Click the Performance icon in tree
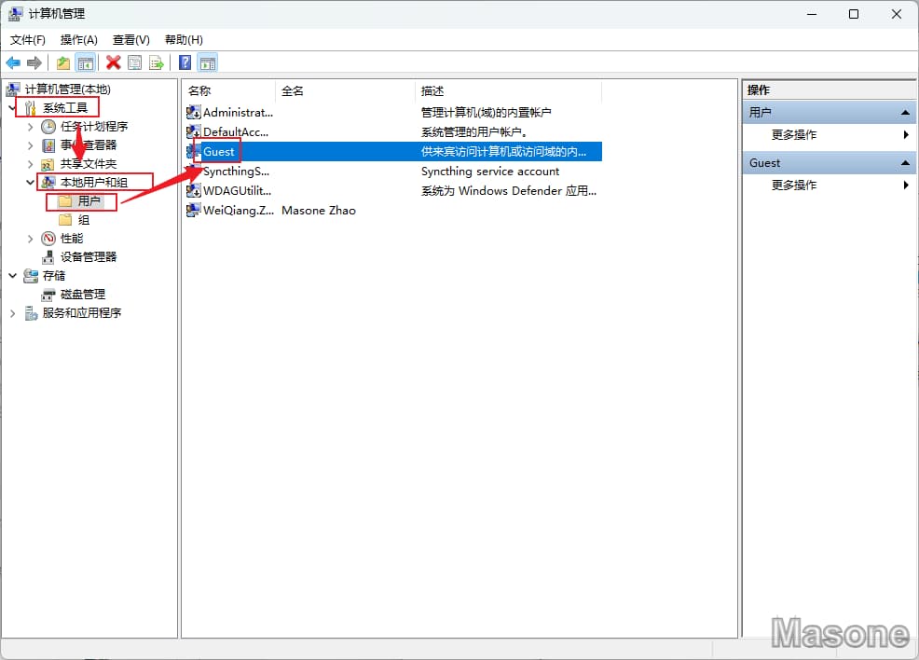The width and height of the screenshot is (919, 660). click(48, 239)
